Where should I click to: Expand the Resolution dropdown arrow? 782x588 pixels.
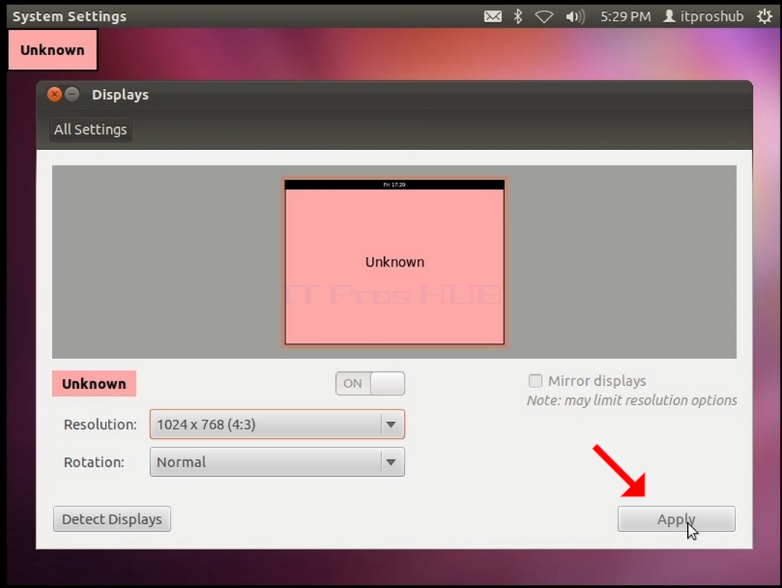coord(392,425)
